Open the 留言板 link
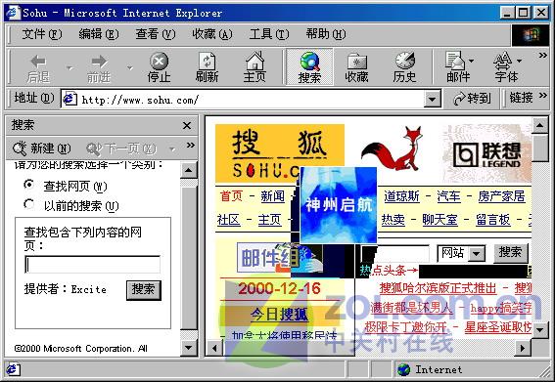 (x=493, y=220)
